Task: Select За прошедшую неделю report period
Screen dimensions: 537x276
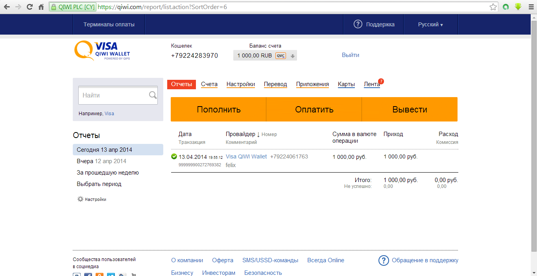Action: point(108,173)
